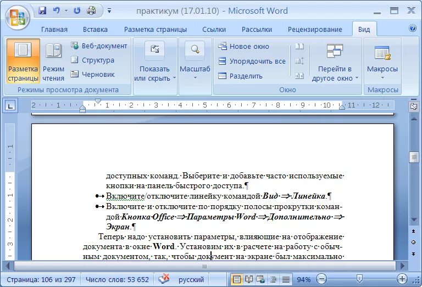Screen dimensions: 422x287
Task: Click русский language indicator
Action: (x=191, y=280)
